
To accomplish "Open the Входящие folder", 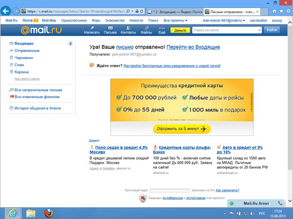I will [24, 43].
